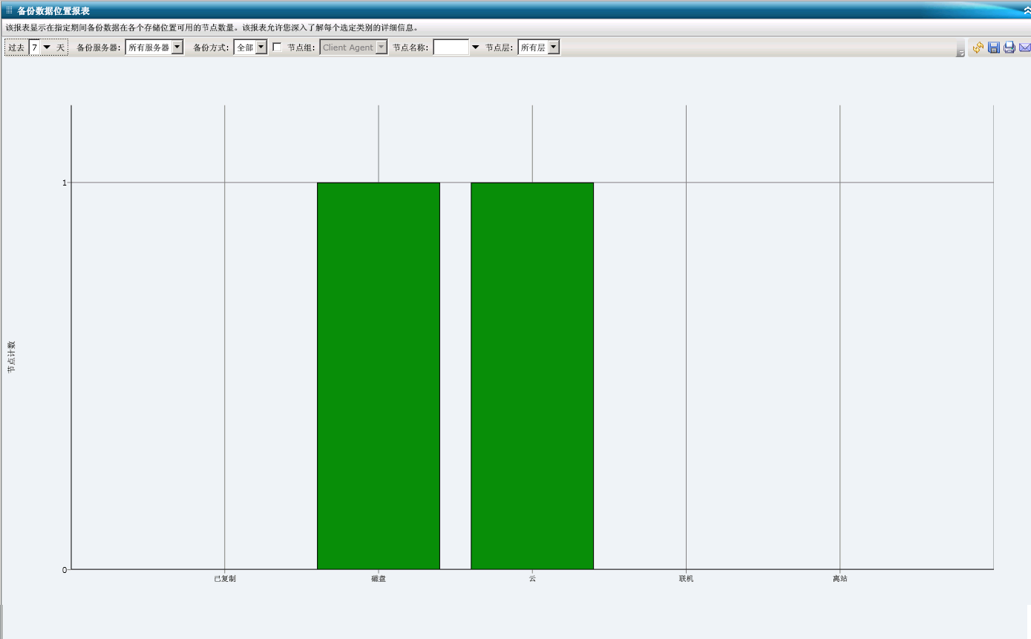Open the 备份服务器 dropdown
Viewport: 1031px width, 639px height.
tap(177, 47)
